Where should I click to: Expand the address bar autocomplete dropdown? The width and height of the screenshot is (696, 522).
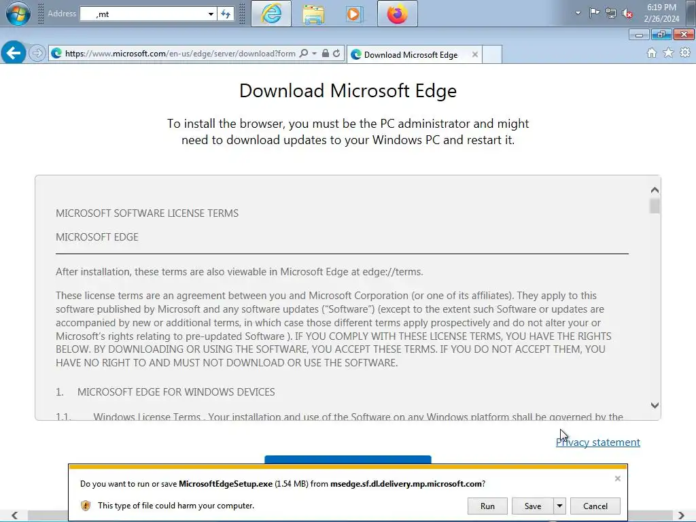point(314,53)
